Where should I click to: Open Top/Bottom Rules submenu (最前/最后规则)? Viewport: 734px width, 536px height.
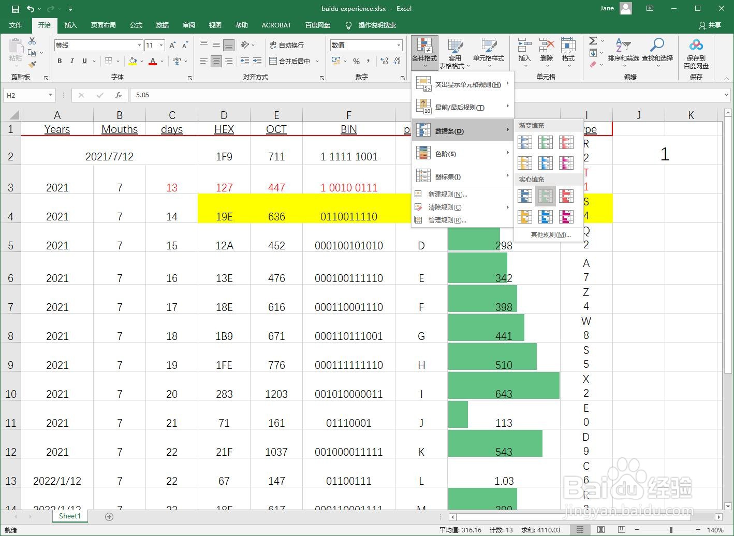point(463,107)
